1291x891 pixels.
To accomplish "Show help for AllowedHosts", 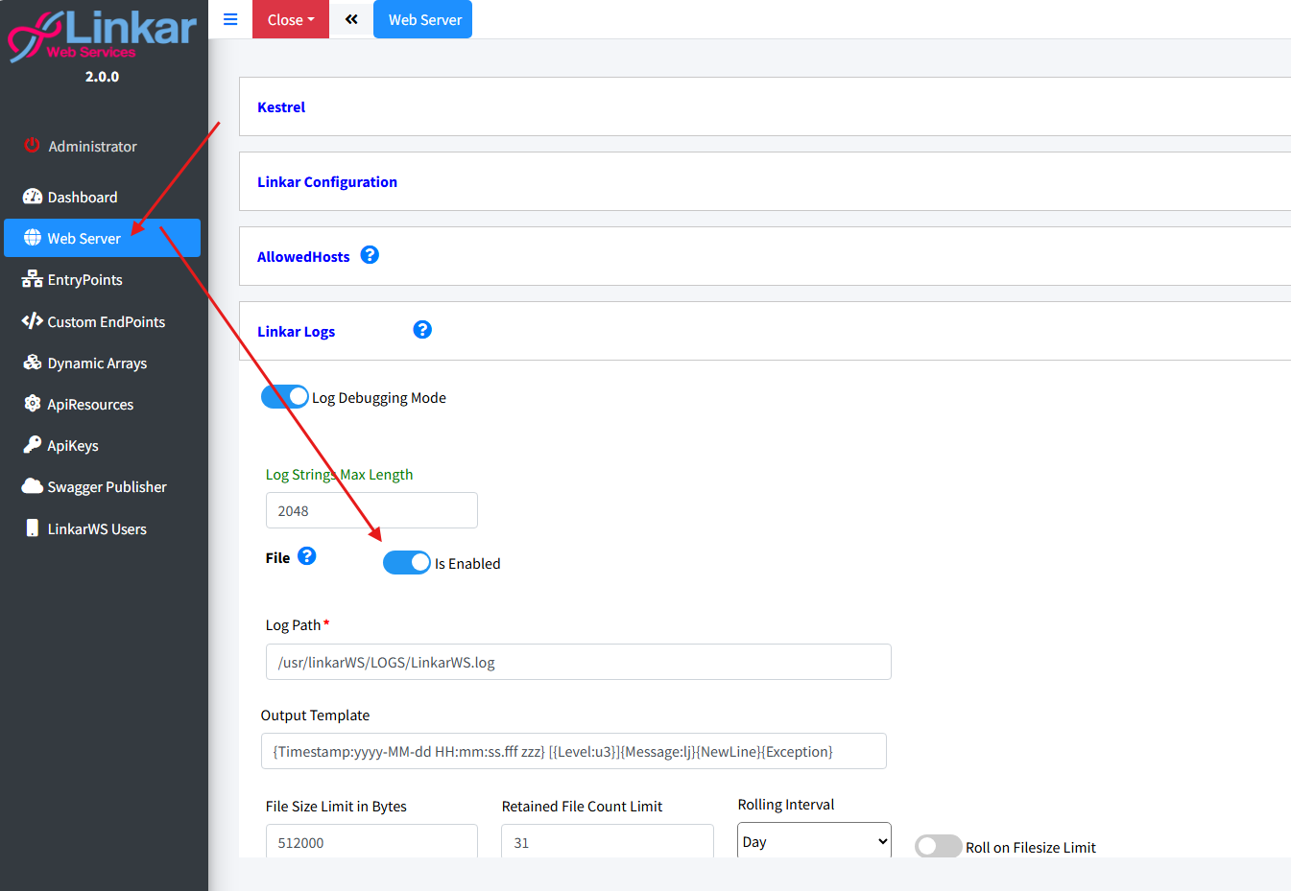I will pyautogui.click(x=370, y=255).
